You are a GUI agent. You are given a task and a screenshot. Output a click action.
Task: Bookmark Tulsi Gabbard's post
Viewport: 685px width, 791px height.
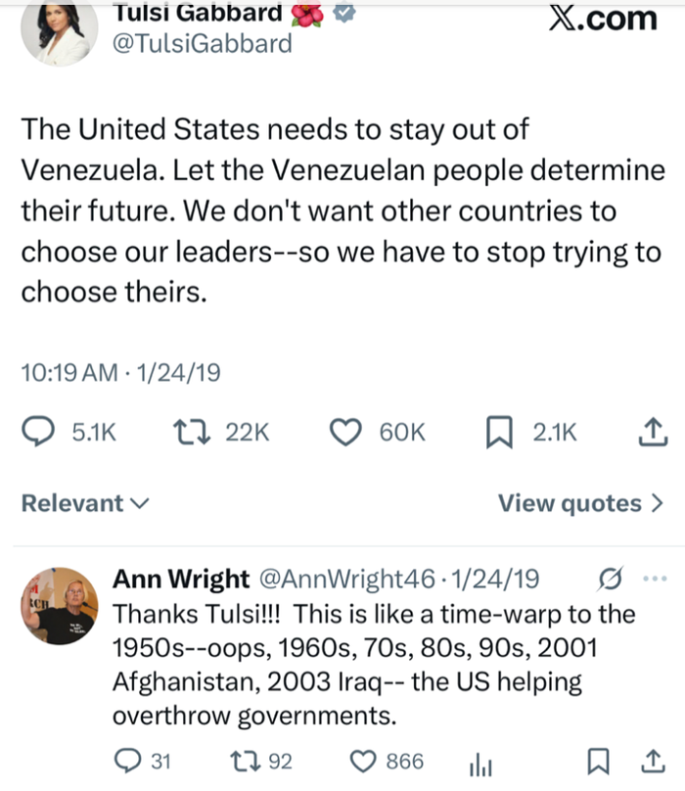pyautogui.click(x=499, y=432)
